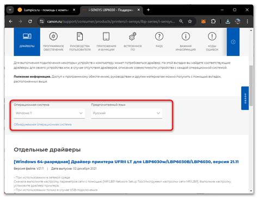Open the browser three-dot menu

point(247,21)
